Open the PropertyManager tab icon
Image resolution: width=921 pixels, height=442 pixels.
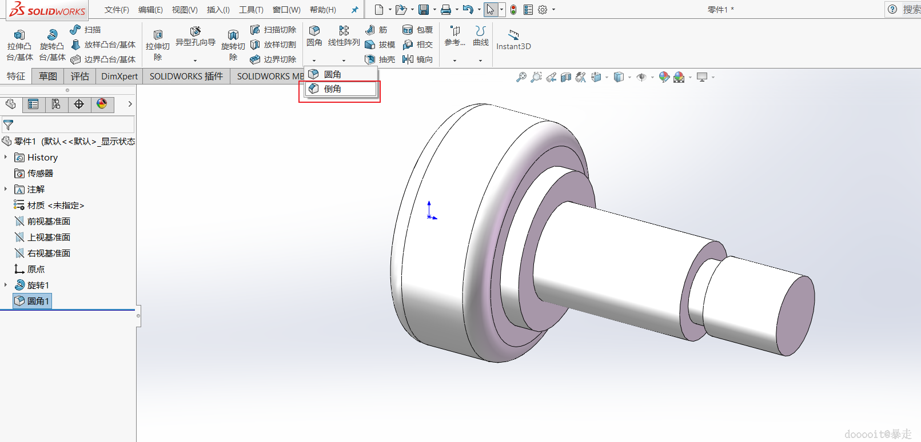pos(33,104)
